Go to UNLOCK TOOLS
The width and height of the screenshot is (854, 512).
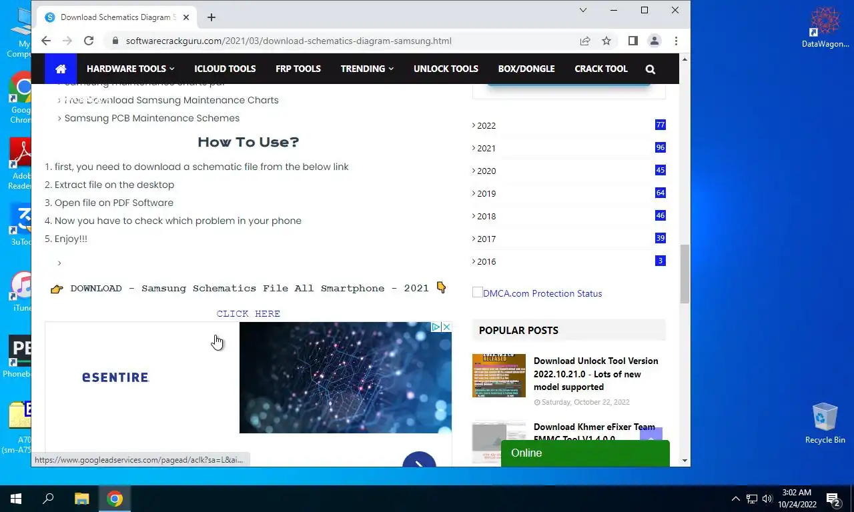tap(446, 69)
